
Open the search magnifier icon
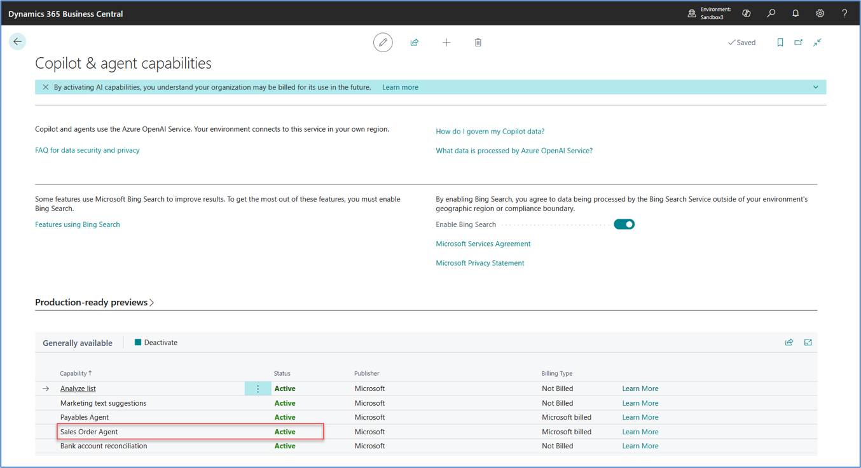click(x=771, y=13)
